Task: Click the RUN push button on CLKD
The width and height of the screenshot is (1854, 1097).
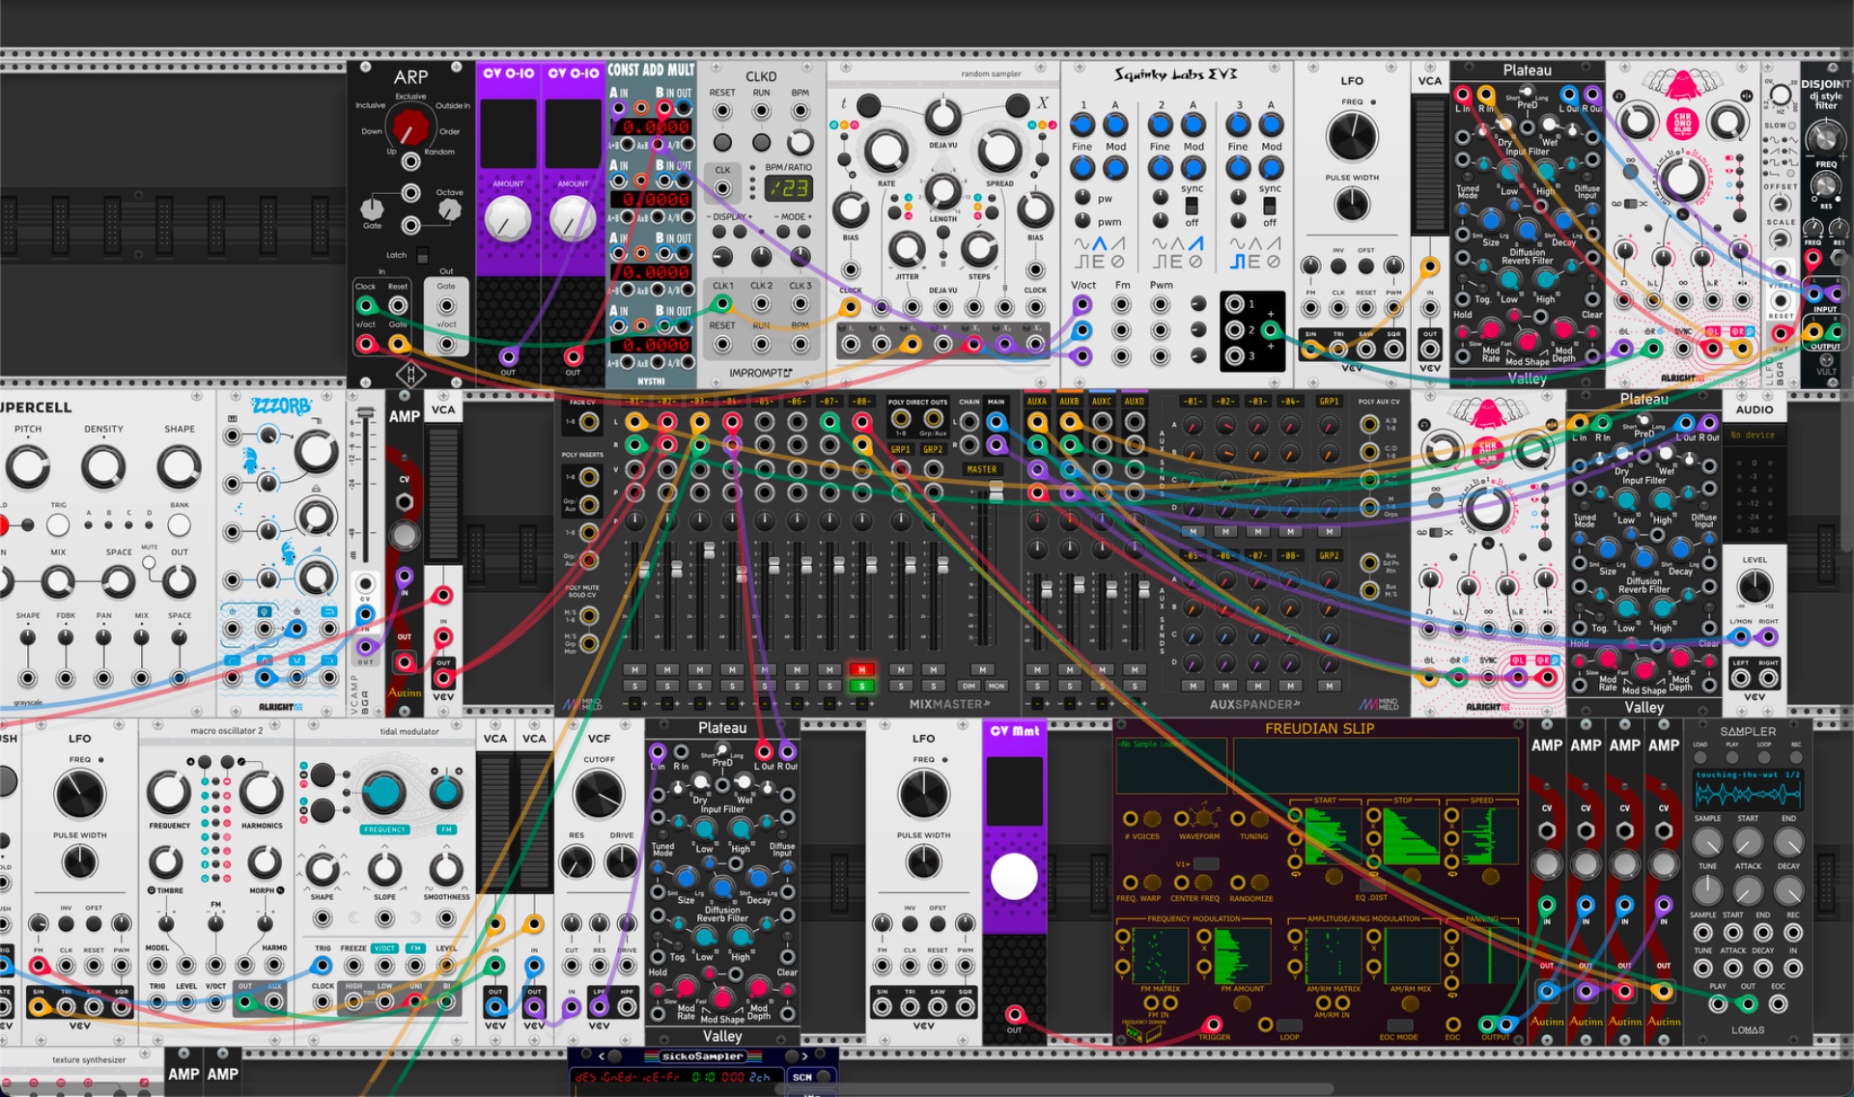Action: [x=761, y=142]
